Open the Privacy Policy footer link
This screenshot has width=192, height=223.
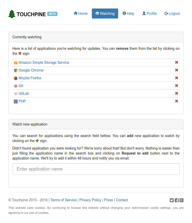tap(90, 200)
